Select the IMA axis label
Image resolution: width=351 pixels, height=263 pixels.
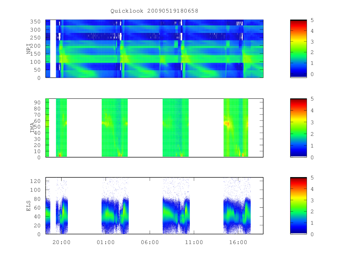[x=33, y=128]
